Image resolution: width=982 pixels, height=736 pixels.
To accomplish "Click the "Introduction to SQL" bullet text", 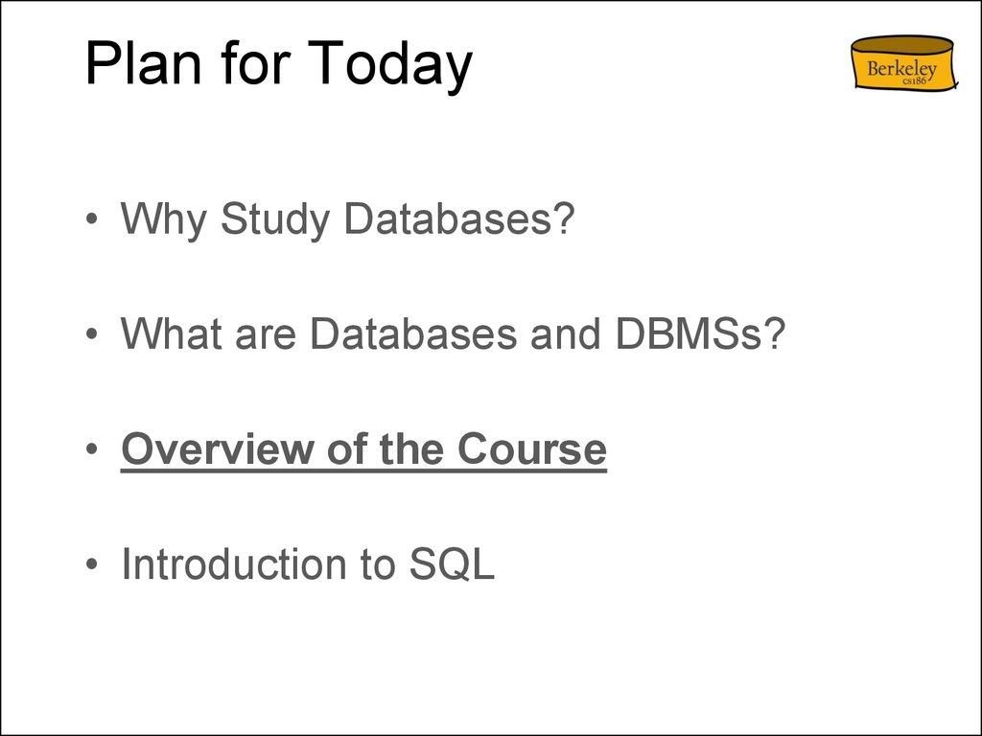I will tap(308, 564).
